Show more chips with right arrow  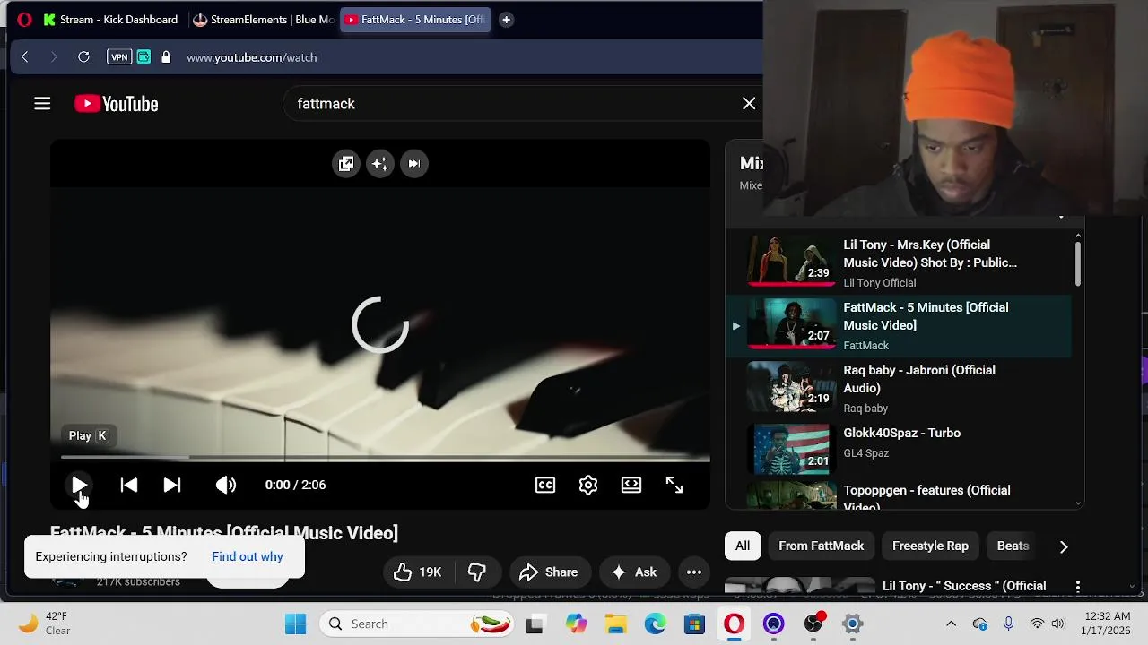[x=1064, y=546]
